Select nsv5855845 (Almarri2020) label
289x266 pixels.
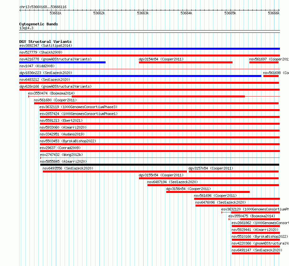[63, 161]
